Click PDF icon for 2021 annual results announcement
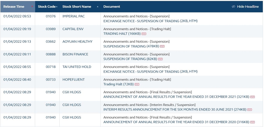This screenshot has height=127, width=264. click(x=252, y=97)
